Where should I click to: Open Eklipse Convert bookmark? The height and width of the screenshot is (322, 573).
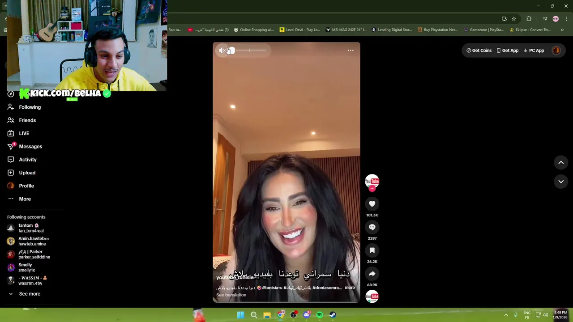[x=530, y=30]
